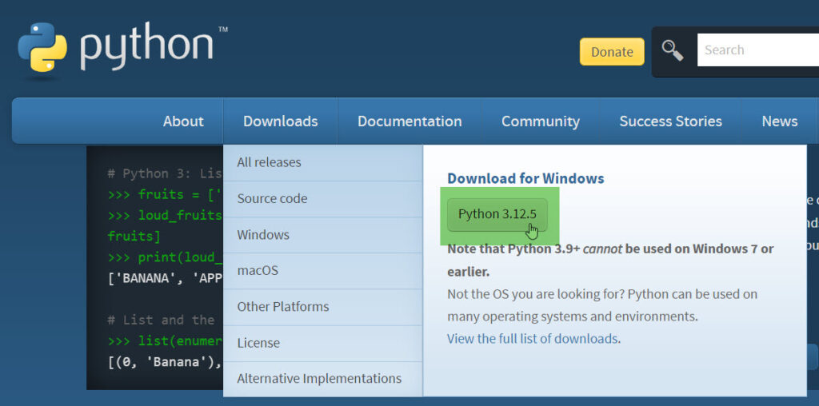Click the ">>> print(loud_" code line
The width and height of the screenshot is (819, 406).
(165, 257)
